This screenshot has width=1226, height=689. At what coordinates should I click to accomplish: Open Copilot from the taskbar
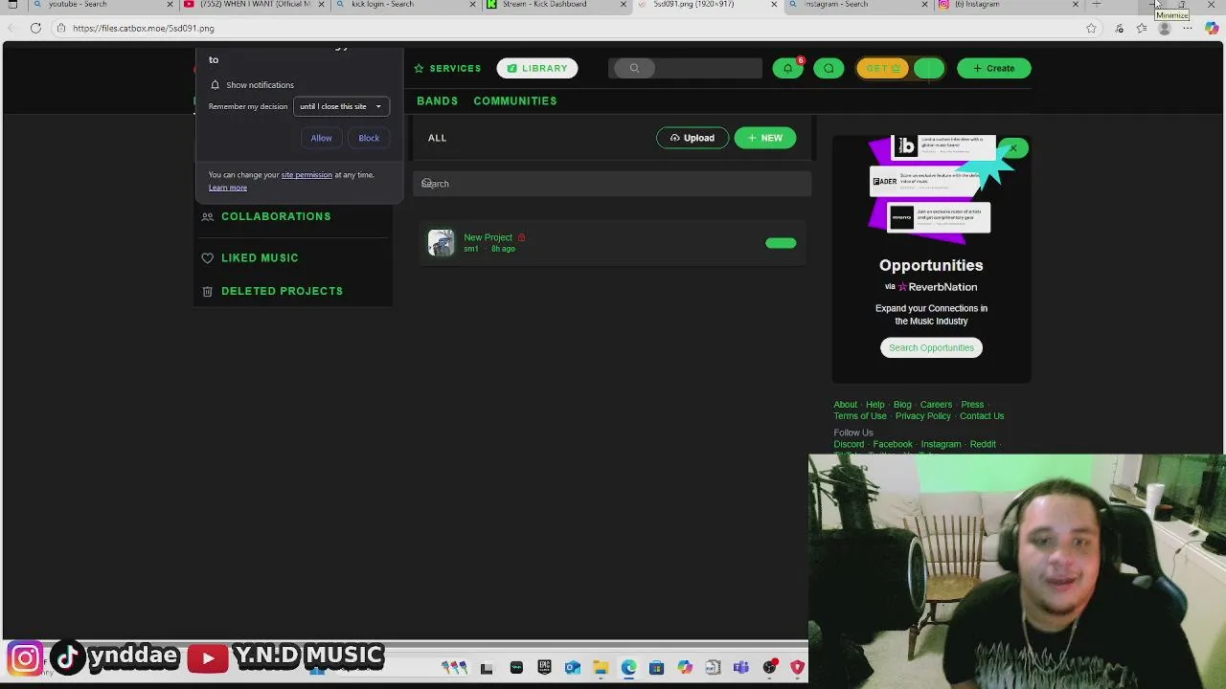[685, 667]
